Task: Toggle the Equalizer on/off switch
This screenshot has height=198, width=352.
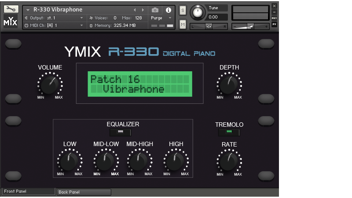Action: tap(120, 132)
